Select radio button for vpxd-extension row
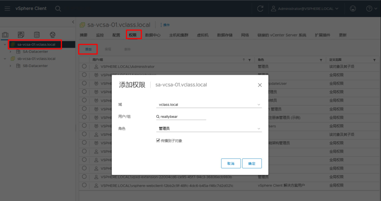 [84, 177]
